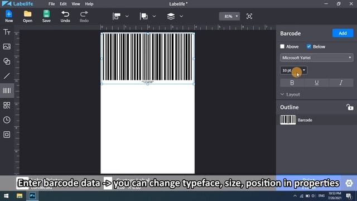
Task: Select the Frame border tool
Action: 7,135
